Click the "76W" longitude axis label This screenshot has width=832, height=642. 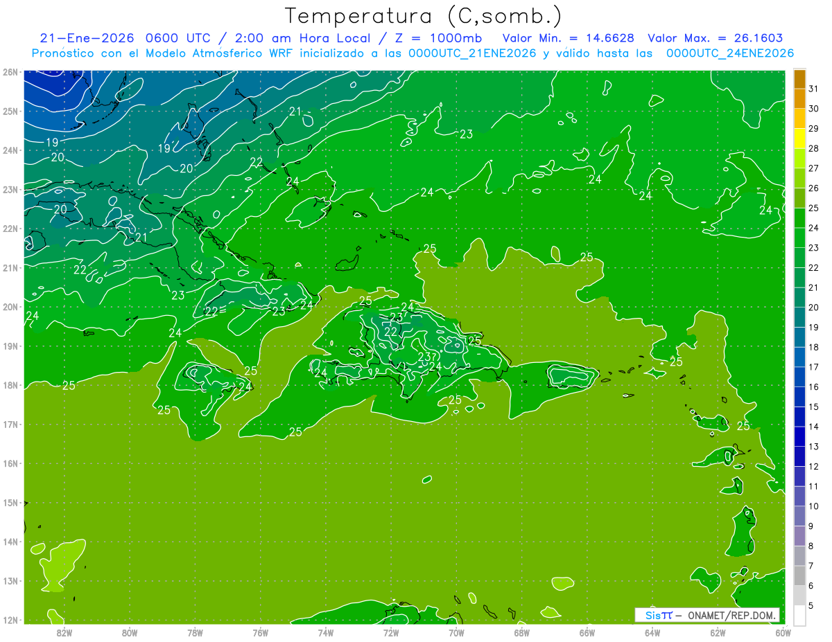pos(260,632)
